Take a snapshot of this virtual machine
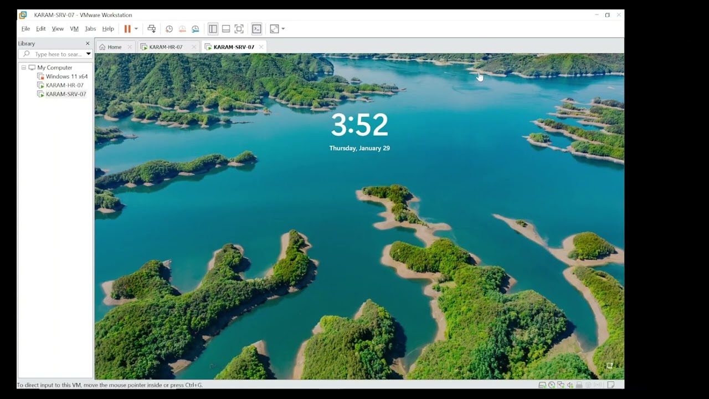This screenshot has height=399, width=709. click(169, 29)
